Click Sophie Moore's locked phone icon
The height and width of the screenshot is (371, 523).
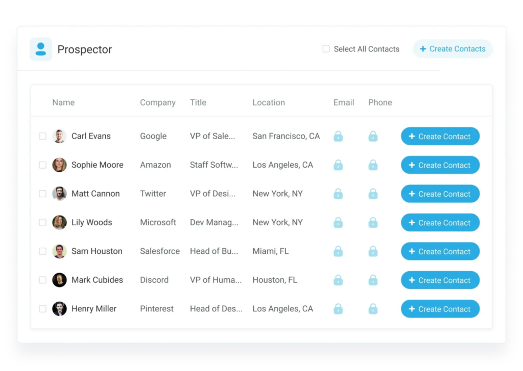[x=373, y=165]
